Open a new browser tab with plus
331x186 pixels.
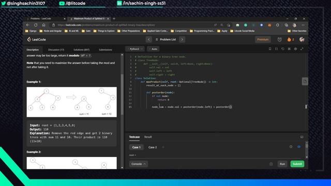[x=114, y=19]
